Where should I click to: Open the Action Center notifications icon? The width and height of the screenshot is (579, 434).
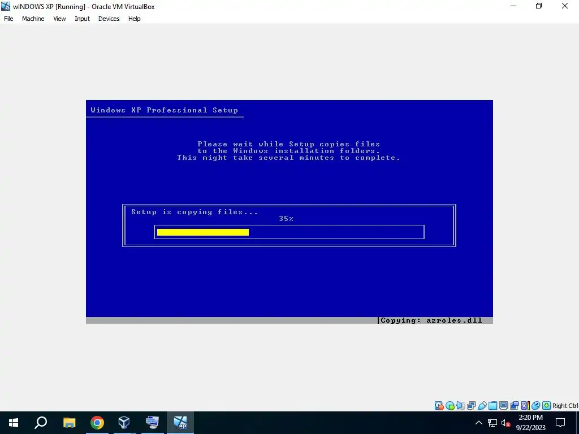coord(560,423)
